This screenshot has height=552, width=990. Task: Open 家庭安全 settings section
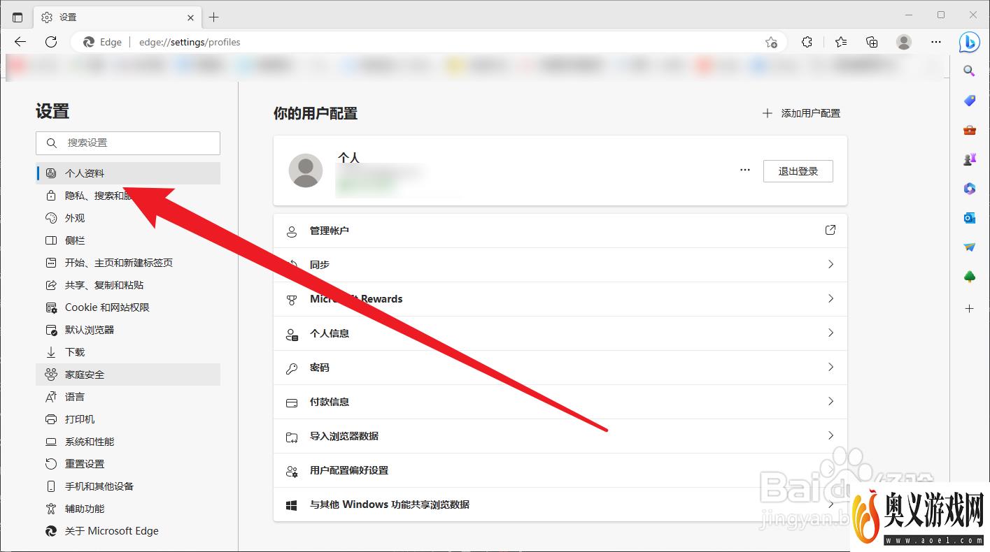click(x=128, y=375)
